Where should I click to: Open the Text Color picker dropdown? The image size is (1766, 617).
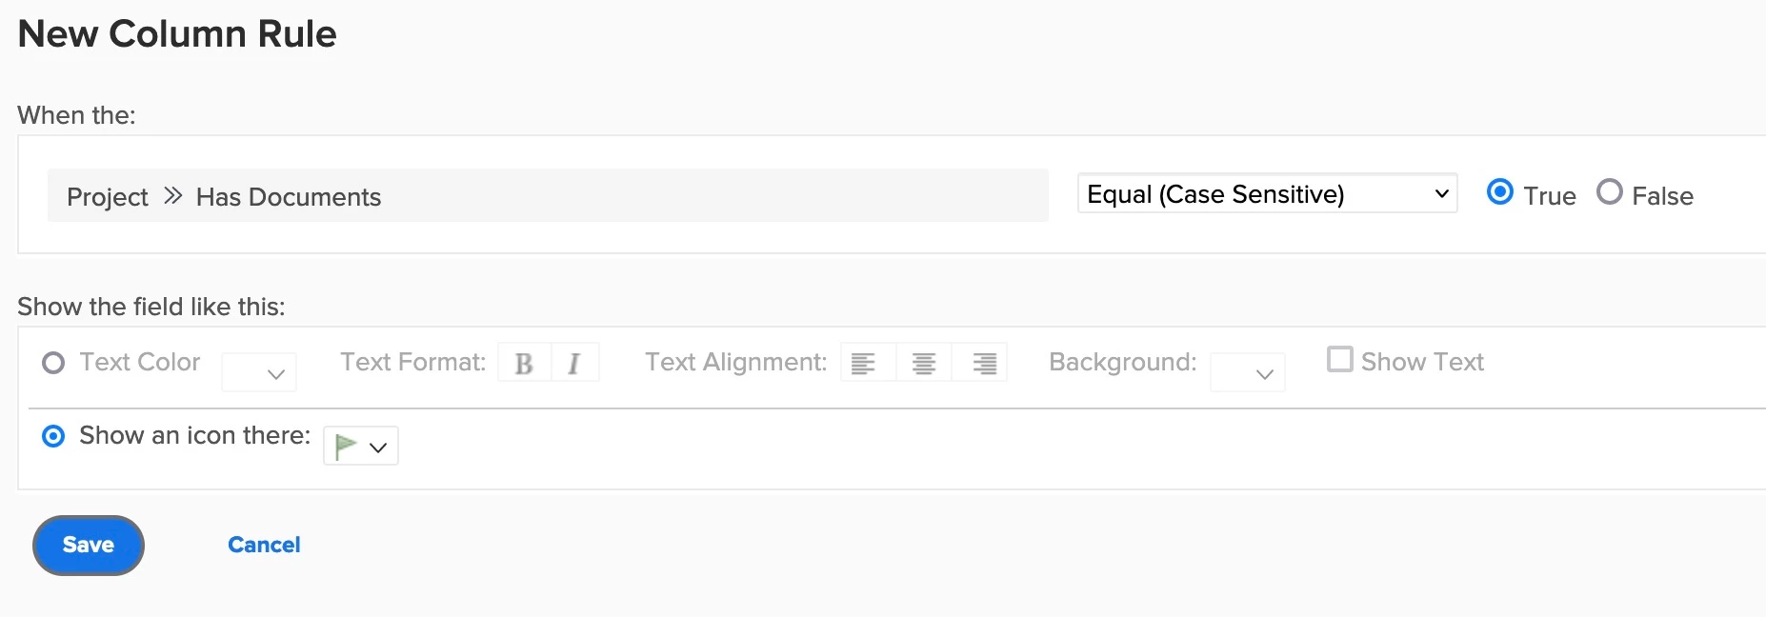pos(258,373)
